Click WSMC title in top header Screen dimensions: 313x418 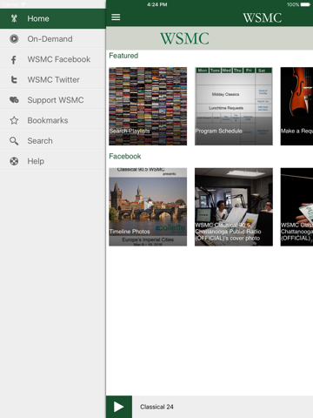coord(263,17)
